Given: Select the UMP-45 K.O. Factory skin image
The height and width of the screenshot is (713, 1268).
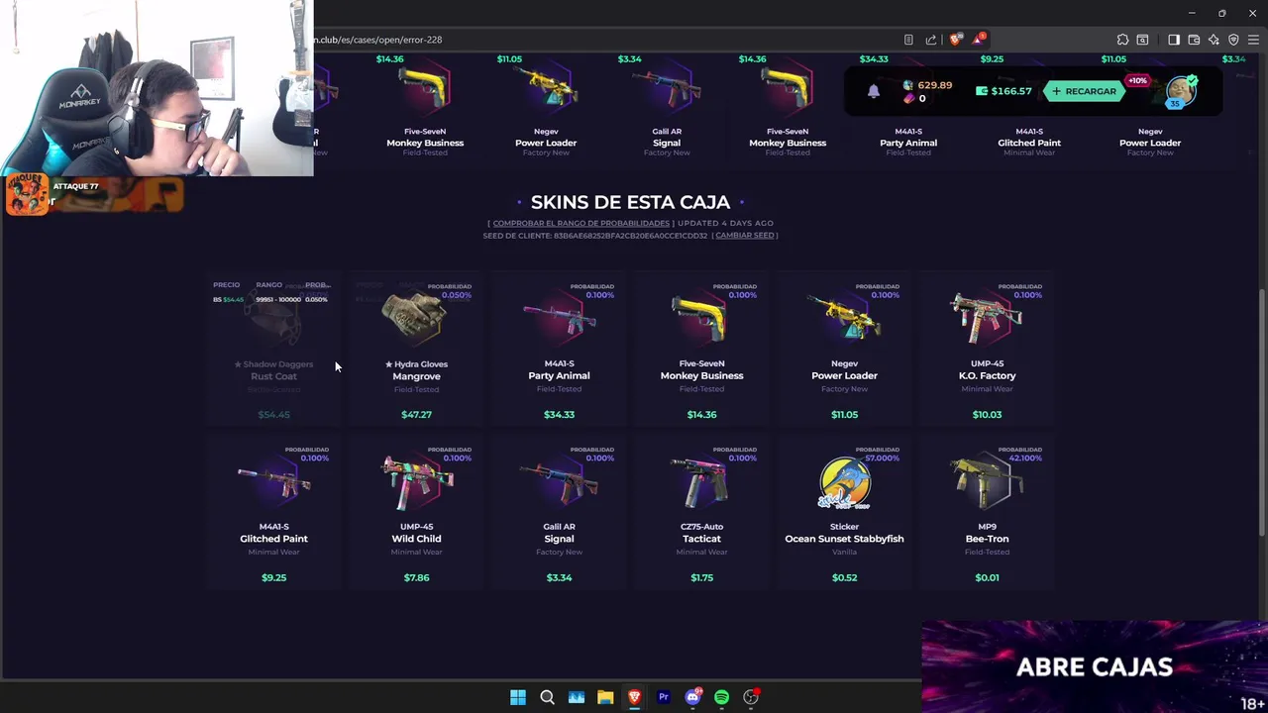Looking at the screenshot, I should click(x=987, y=317).
